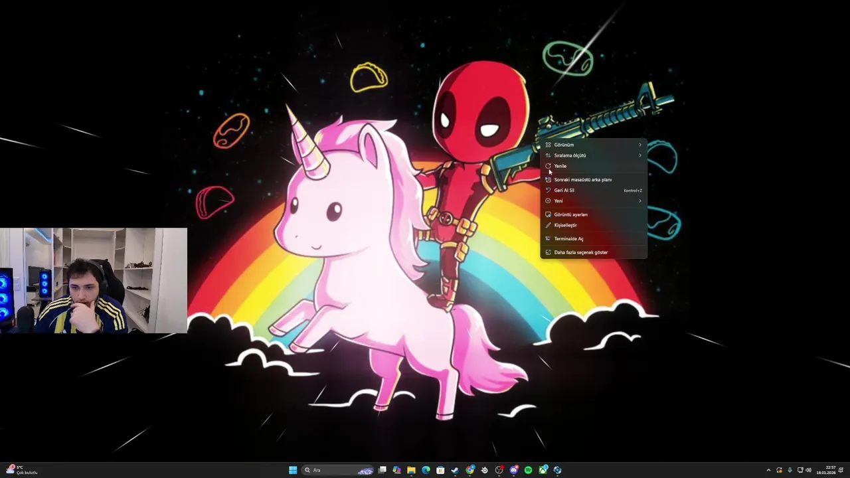The height and width of the screenshot is (478, 850).
Task: Open Xbox app from taskbar
Action: point(543,470)
